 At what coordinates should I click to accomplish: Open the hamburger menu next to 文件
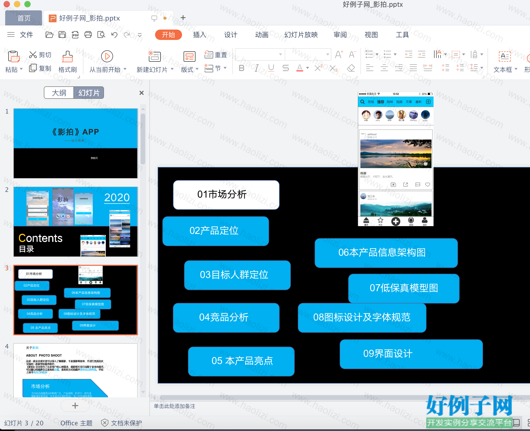tap(11, 34)
